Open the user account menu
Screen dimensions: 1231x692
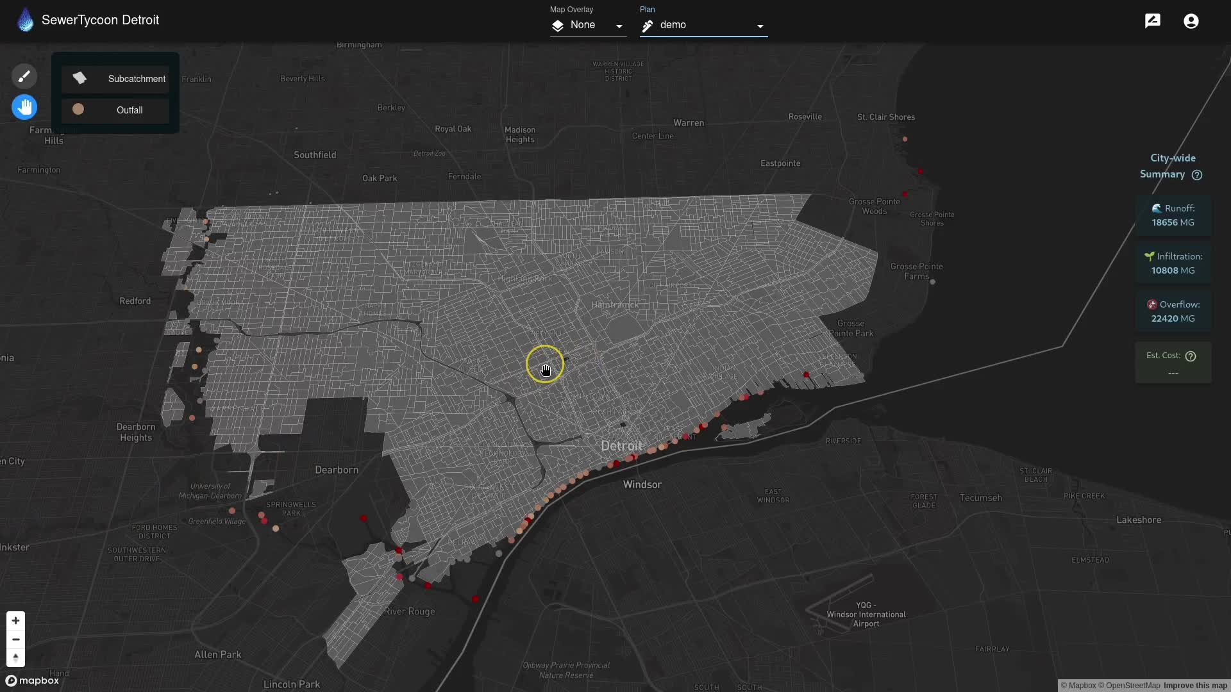pyautogui.click(x=1191, y=21)
